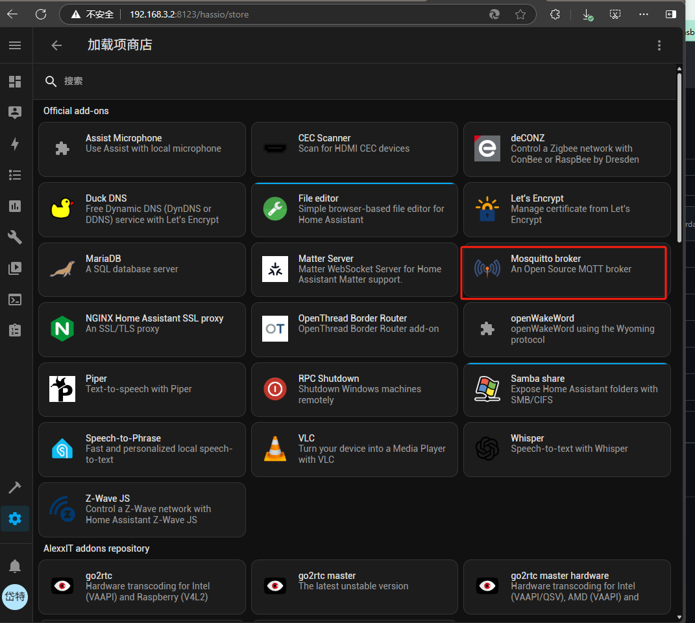
Task: Open Developer Tools hammer icon
Action: pos(15,488)
